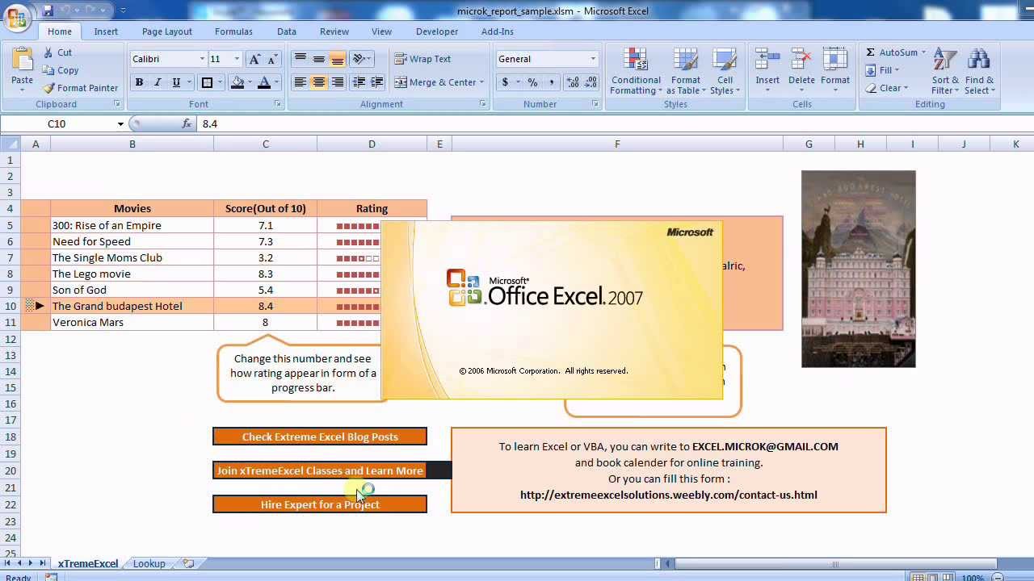Toggle Bold formatting

[139, 82]
